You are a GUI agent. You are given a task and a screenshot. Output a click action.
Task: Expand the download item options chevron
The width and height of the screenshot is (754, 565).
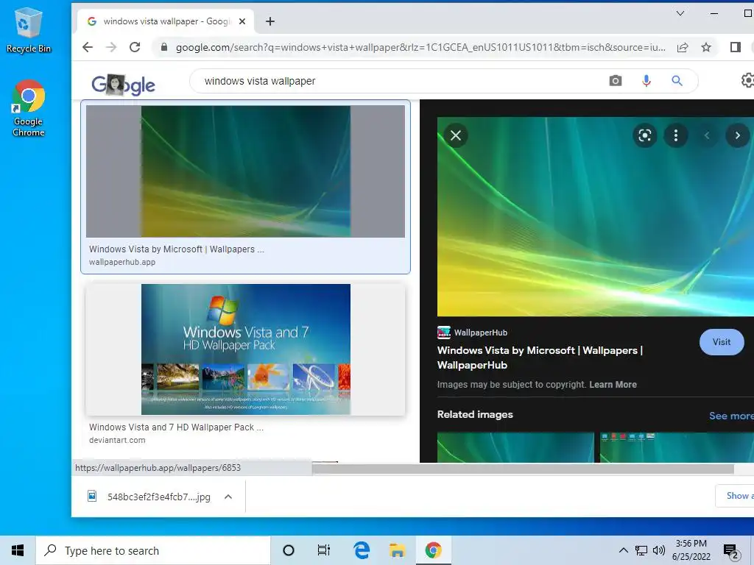pyautogui.click(x=228, y=497)
